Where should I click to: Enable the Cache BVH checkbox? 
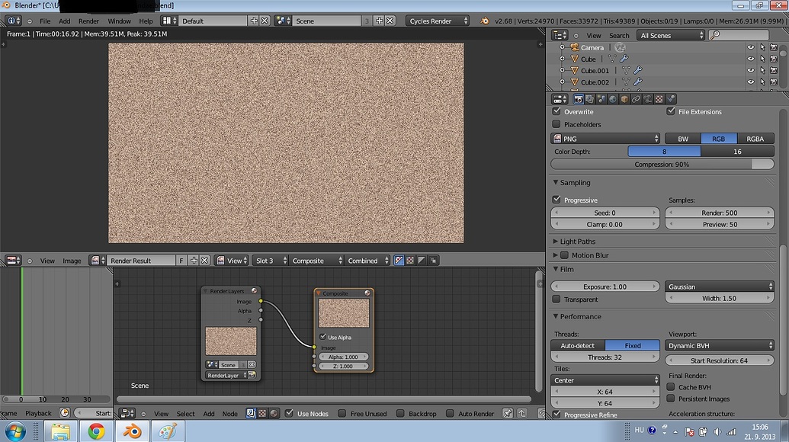tap(671, 386)
